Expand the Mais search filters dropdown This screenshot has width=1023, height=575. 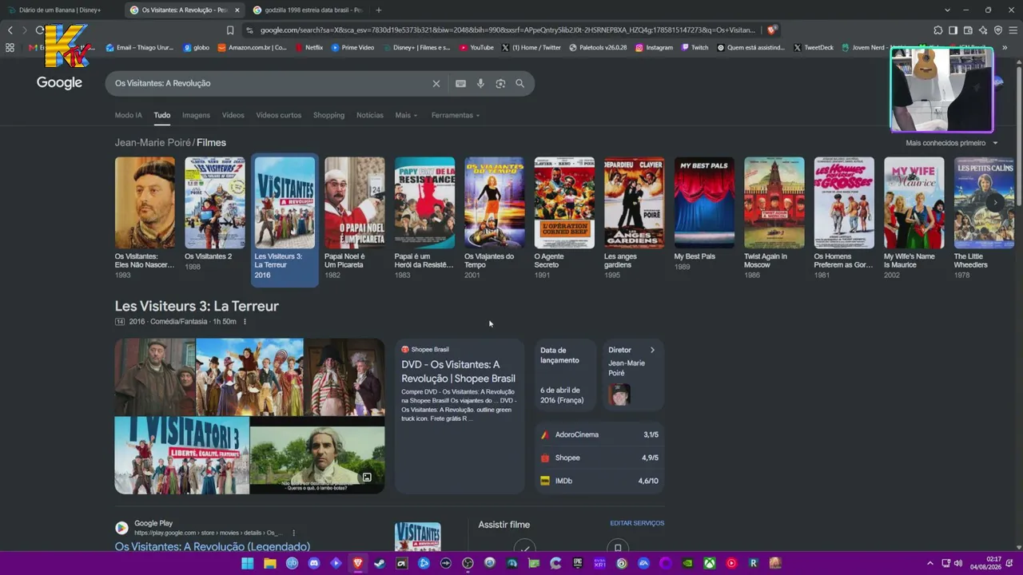(x=406, y=115)
